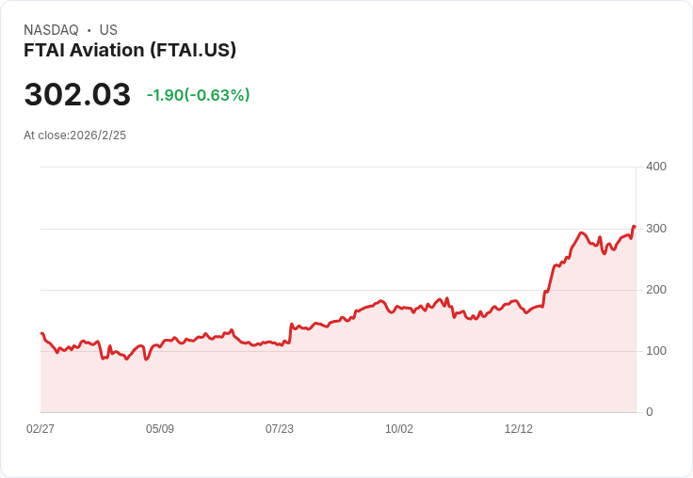Pick the 07/23 date axis label
This screenshot has height=478, width=693.
(x=280, y=429)
